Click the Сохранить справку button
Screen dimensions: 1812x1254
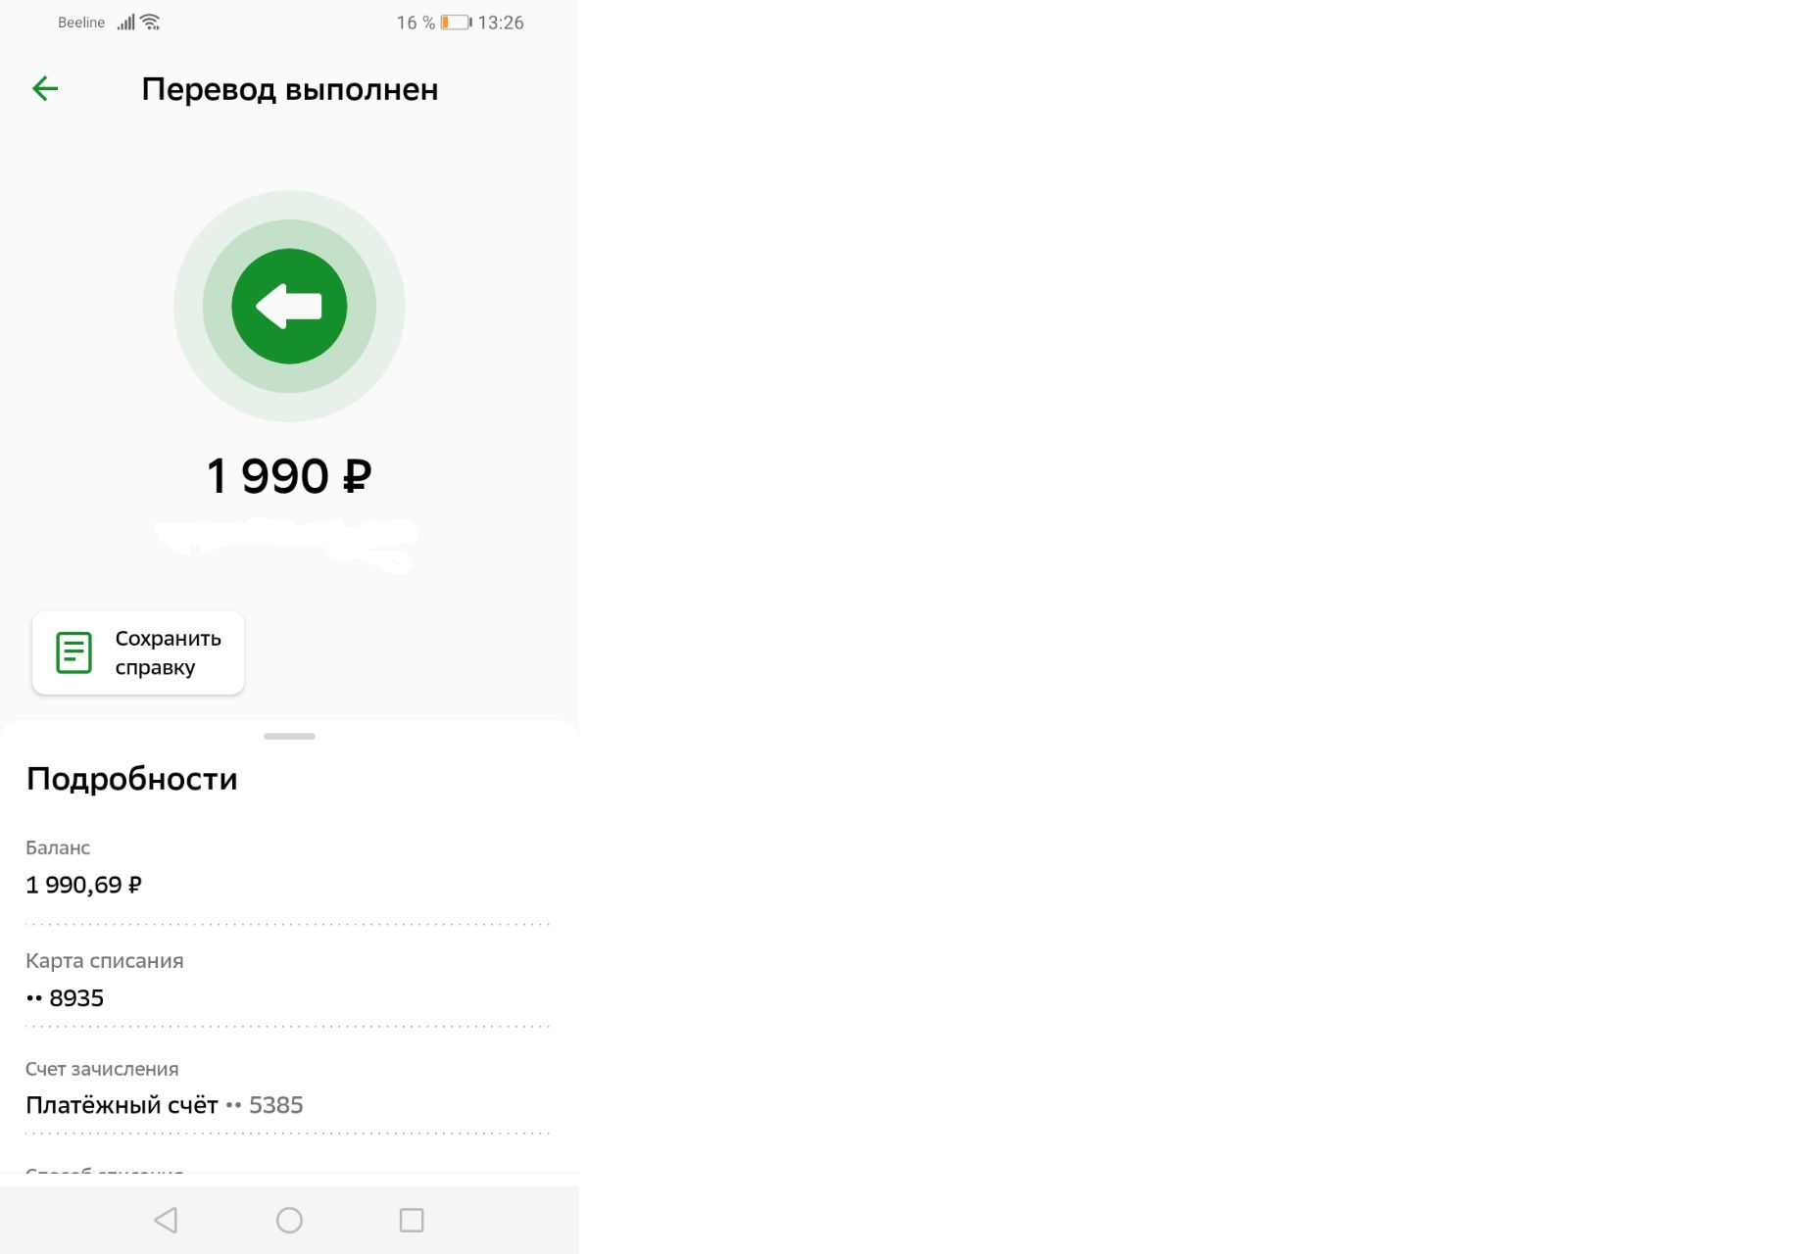[138, 653]
